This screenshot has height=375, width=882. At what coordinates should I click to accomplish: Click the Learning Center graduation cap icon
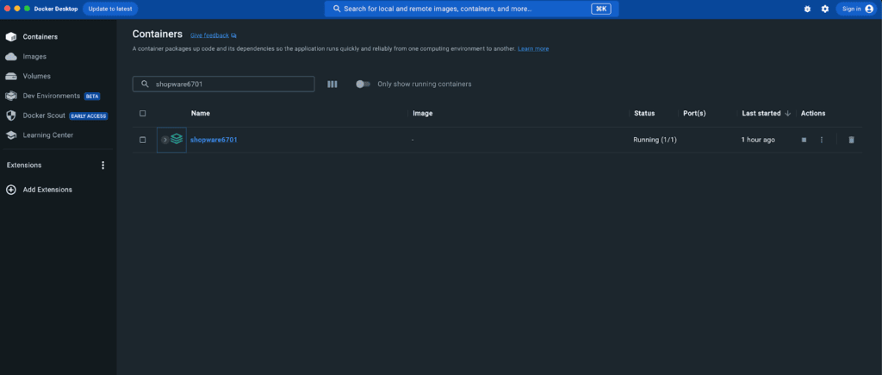point(10,135)
